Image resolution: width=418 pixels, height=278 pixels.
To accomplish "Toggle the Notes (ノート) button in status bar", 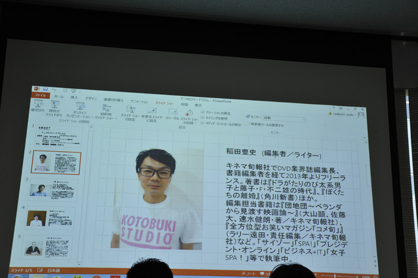I will tap(248, 273).
